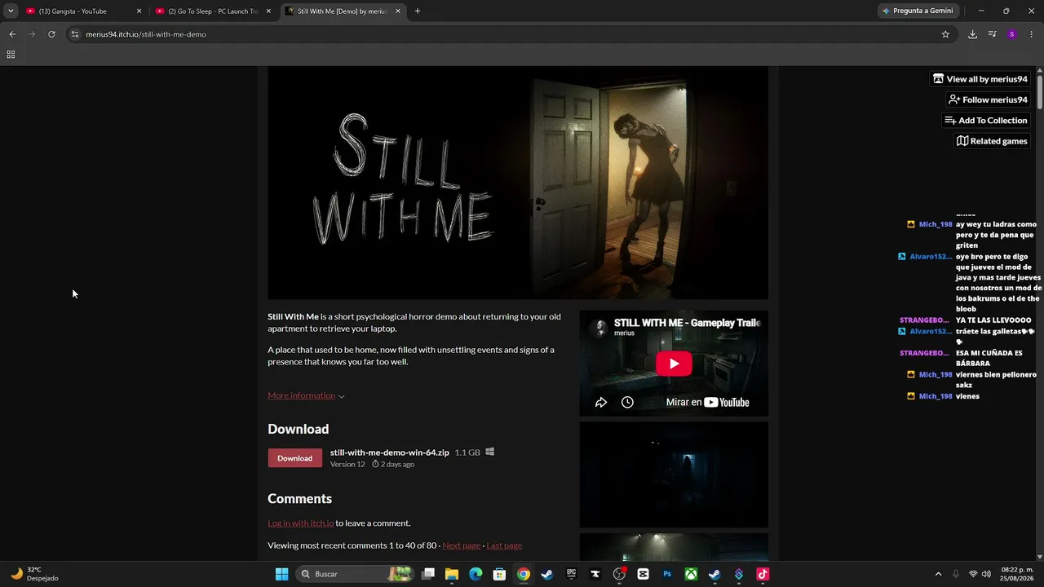Click the Chrome taskbar icon
Image resolution: width=1044 pixels, height=587 pixels.
point(524,574)
